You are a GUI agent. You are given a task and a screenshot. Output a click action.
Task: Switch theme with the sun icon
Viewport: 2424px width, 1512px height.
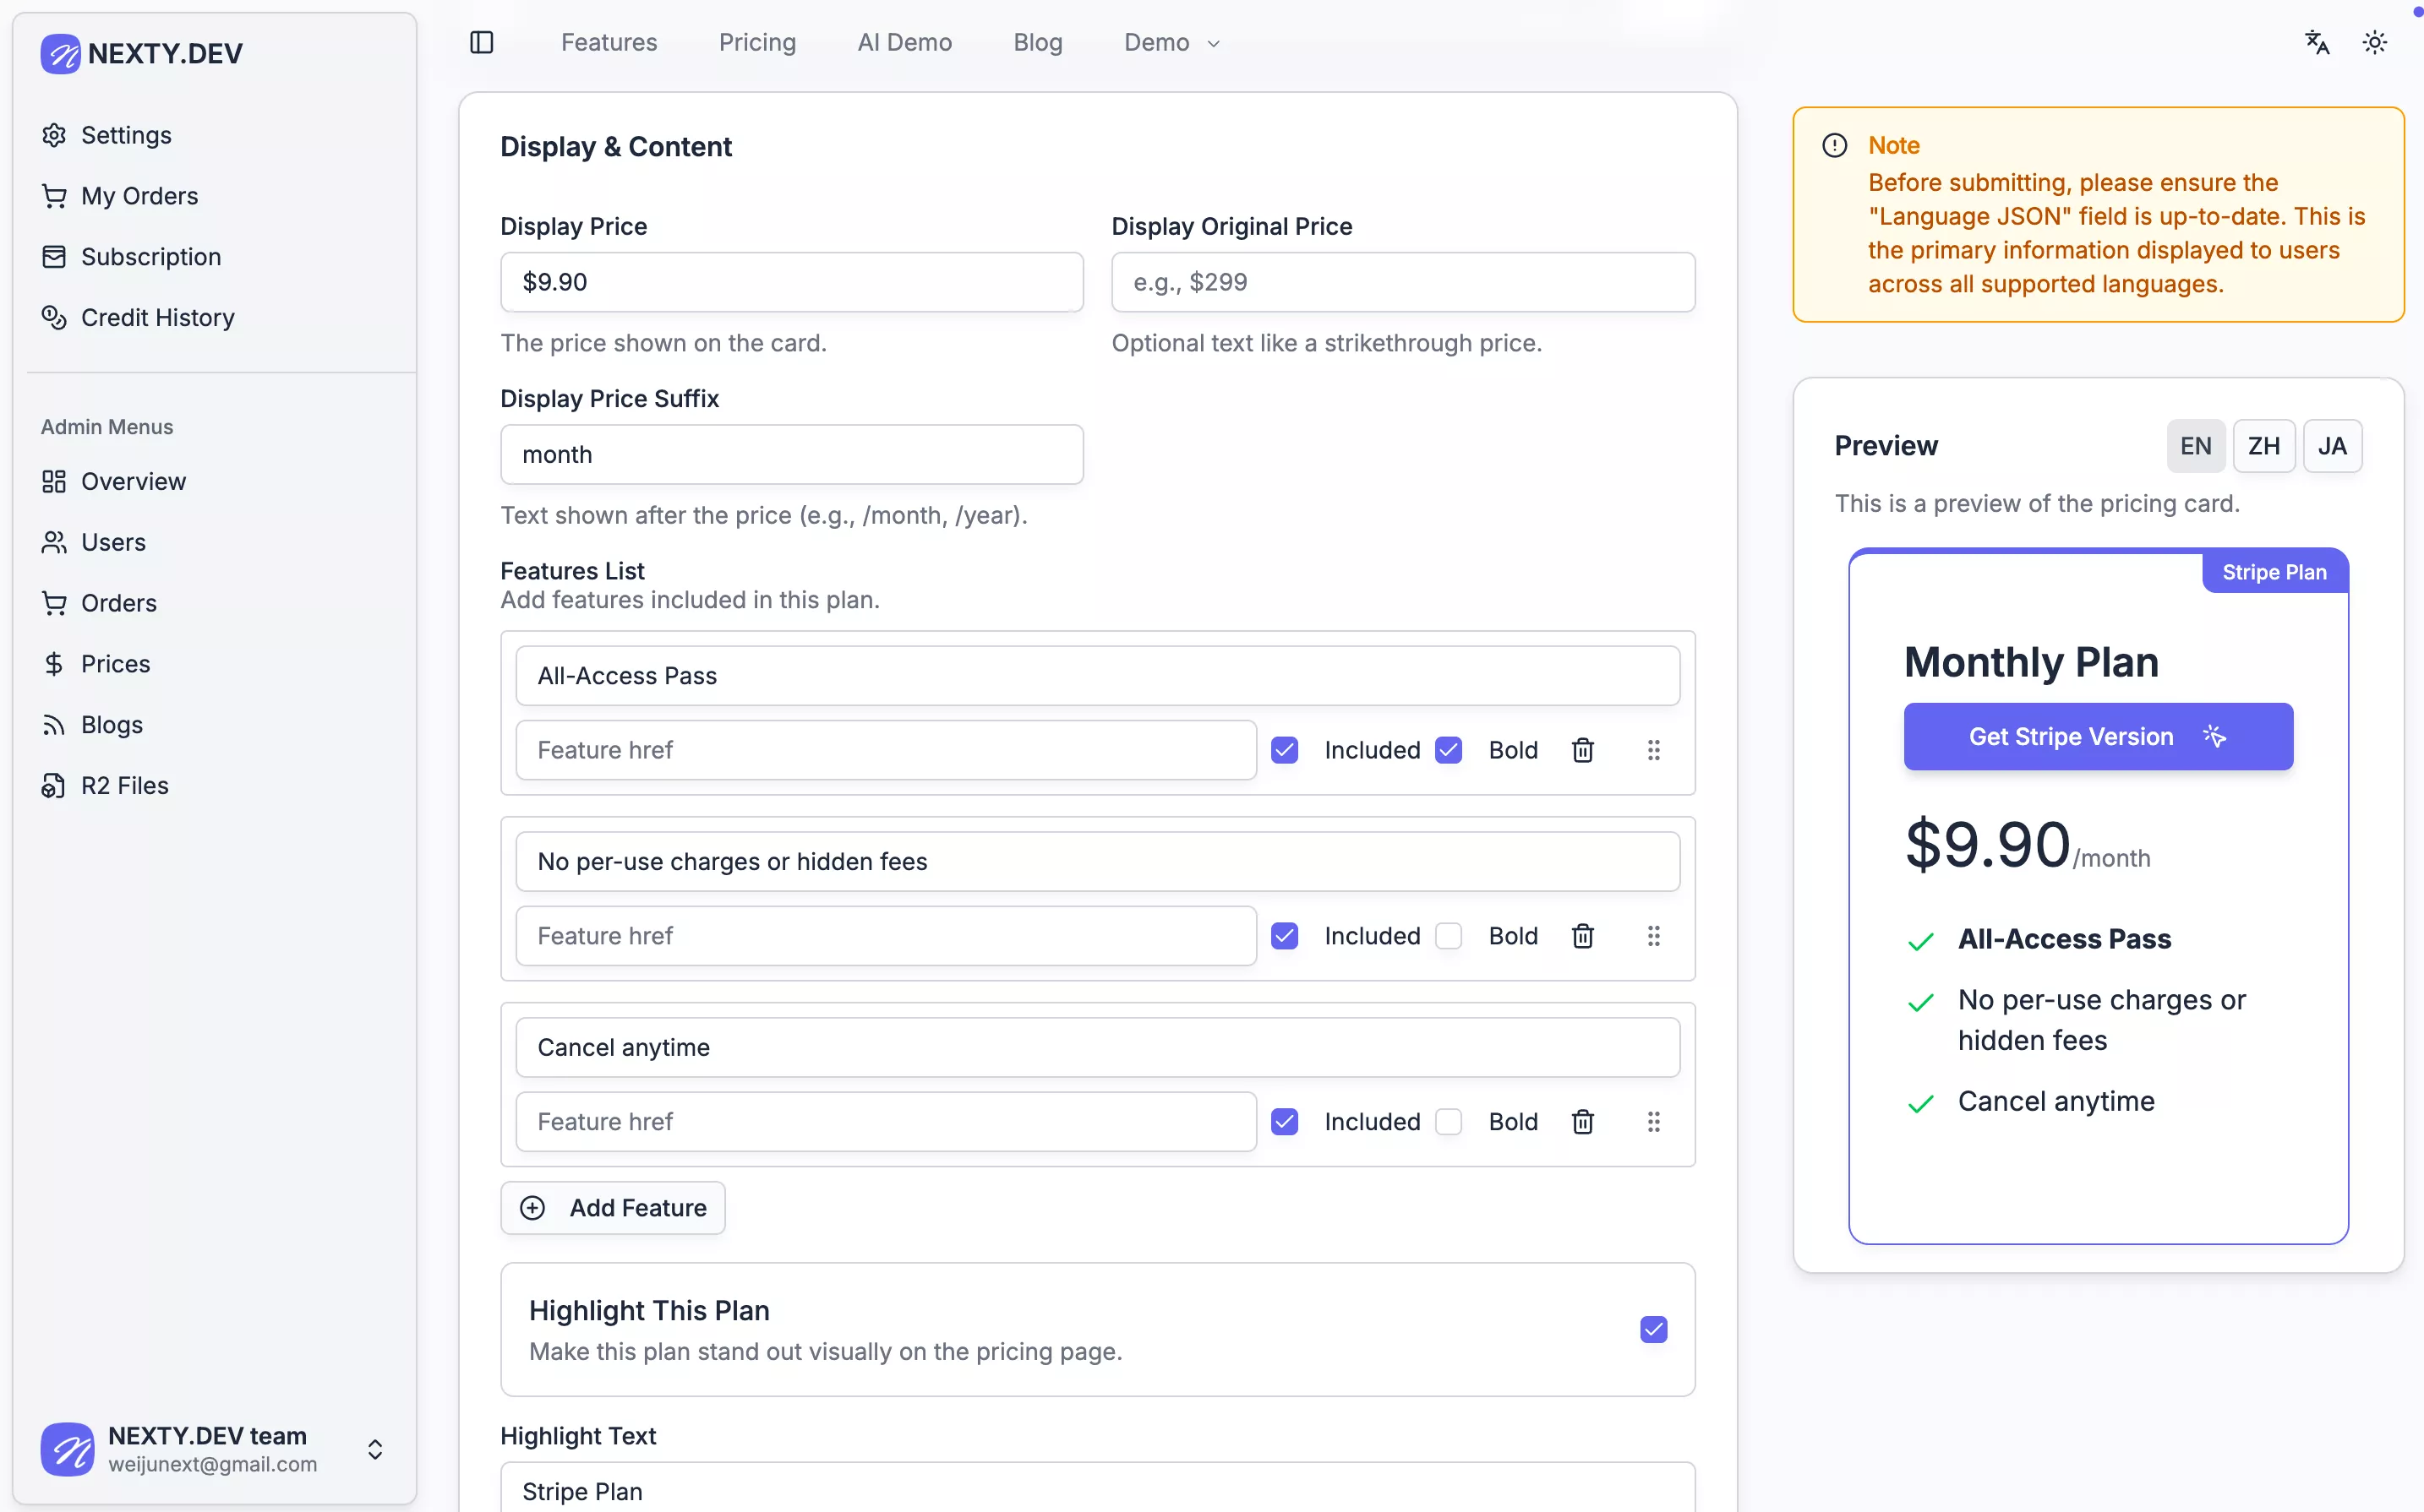[2374, 42]
